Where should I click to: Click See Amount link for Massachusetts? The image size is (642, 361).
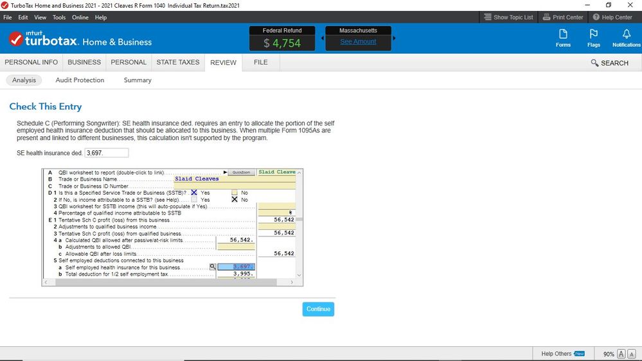[x=358, y=41]
